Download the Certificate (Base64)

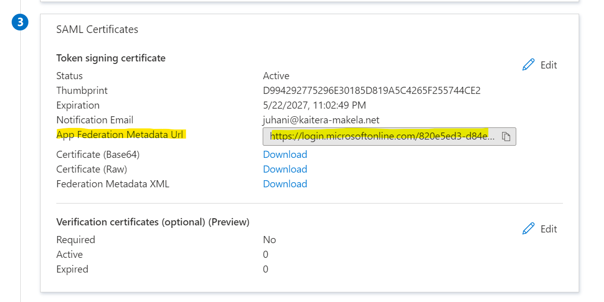pos(285,154)
